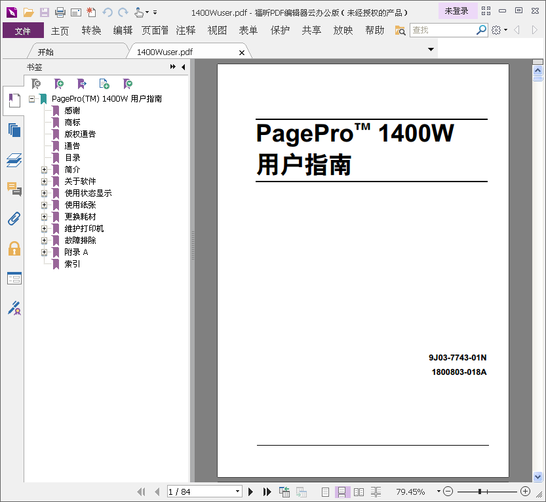This screenshot has height=502, width=546.
Task: Expand the bookmarks panel with double arrows
Action: coord(173,67)
